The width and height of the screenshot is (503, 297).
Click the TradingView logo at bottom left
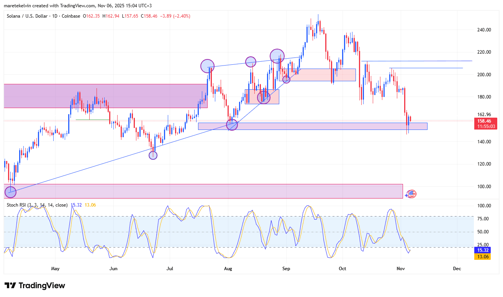click(34, 286)
